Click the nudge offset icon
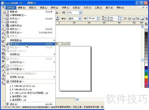This screenshot has width=149, height=110. (x=85, y=19)
